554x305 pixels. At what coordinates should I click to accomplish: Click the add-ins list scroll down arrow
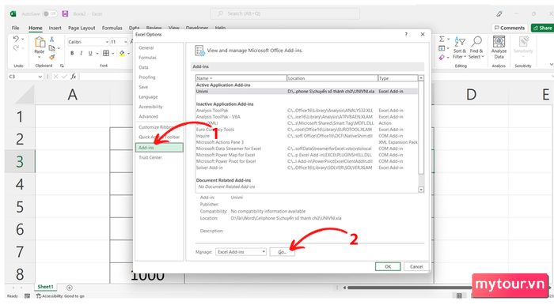tap(421, 190)
